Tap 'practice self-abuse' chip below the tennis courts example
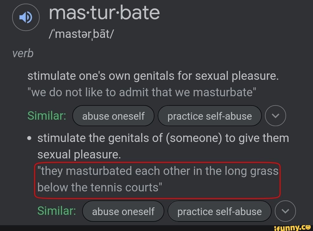Screen dimensions: 313x231 219,211
